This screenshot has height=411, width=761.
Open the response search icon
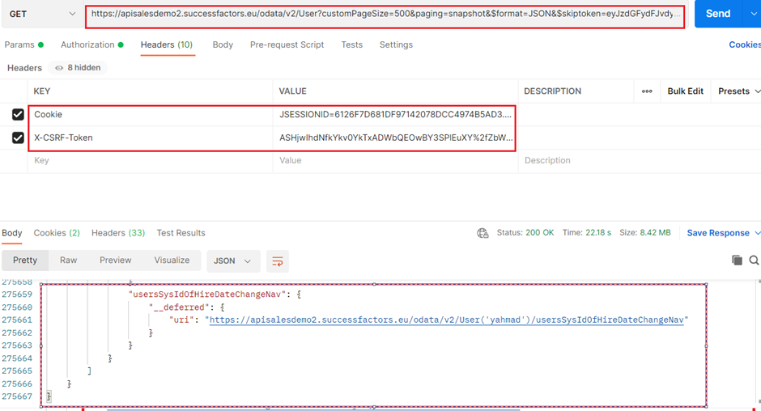tap(754, 261)
